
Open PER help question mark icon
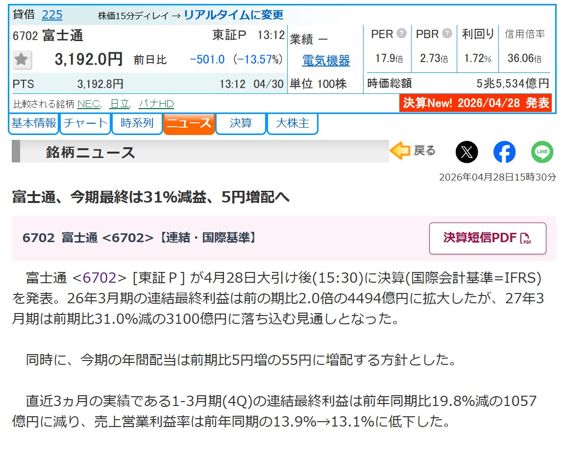(401, 33)
